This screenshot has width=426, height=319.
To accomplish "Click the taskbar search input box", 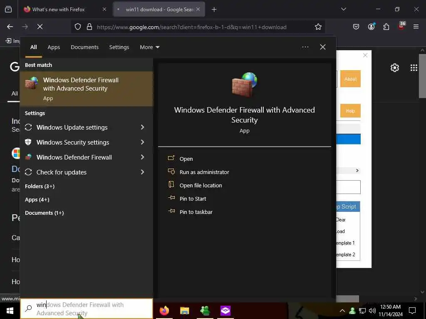I will [87, 309].
